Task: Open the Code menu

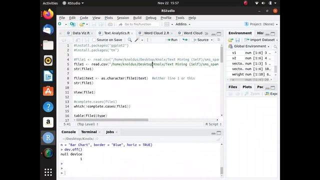Action: pos(84,18)
